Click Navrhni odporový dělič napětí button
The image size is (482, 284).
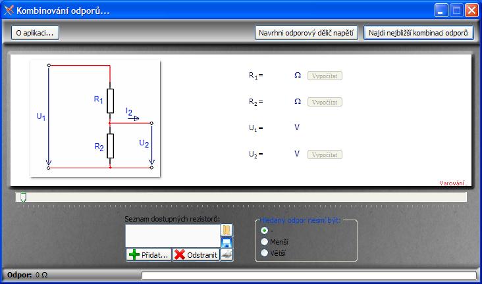306,33
